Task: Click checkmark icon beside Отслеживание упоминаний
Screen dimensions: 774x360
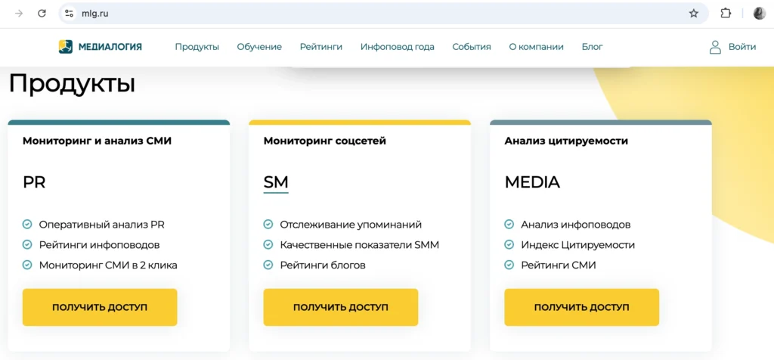Action: [268, 225]
